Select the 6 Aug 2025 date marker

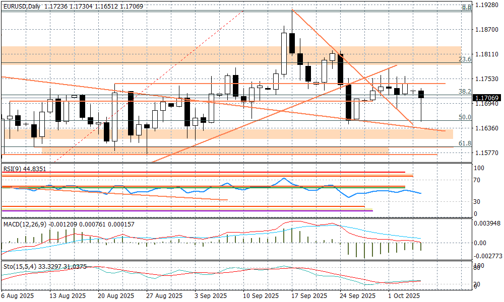[x=18, y=296]
